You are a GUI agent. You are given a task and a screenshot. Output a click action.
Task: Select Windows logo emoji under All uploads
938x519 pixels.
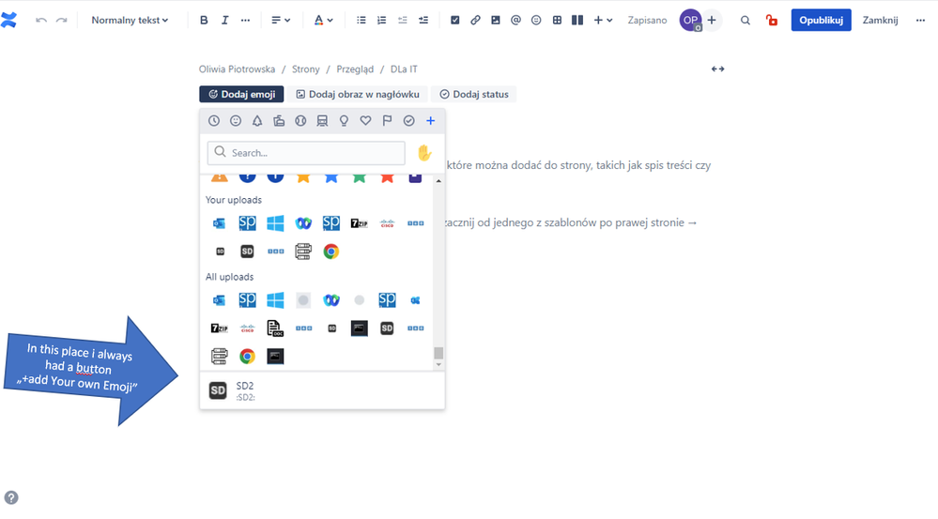click(x=275, y=300)
